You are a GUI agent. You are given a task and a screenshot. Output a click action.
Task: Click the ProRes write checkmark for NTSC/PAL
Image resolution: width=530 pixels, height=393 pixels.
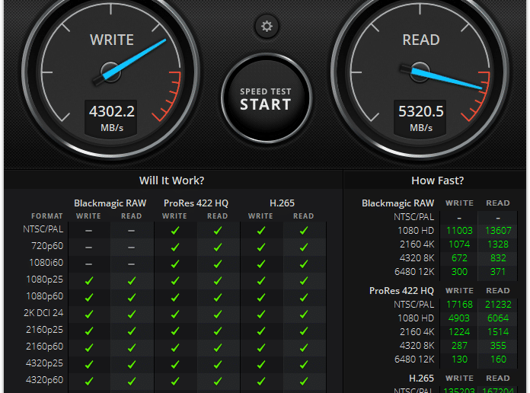pyautogui.click(x=174, y=231)
